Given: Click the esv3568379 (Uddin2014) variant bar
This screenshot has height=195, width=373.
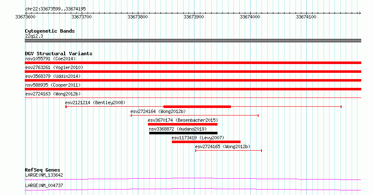Looking at the screenshot, I should (x=193, y=80).
